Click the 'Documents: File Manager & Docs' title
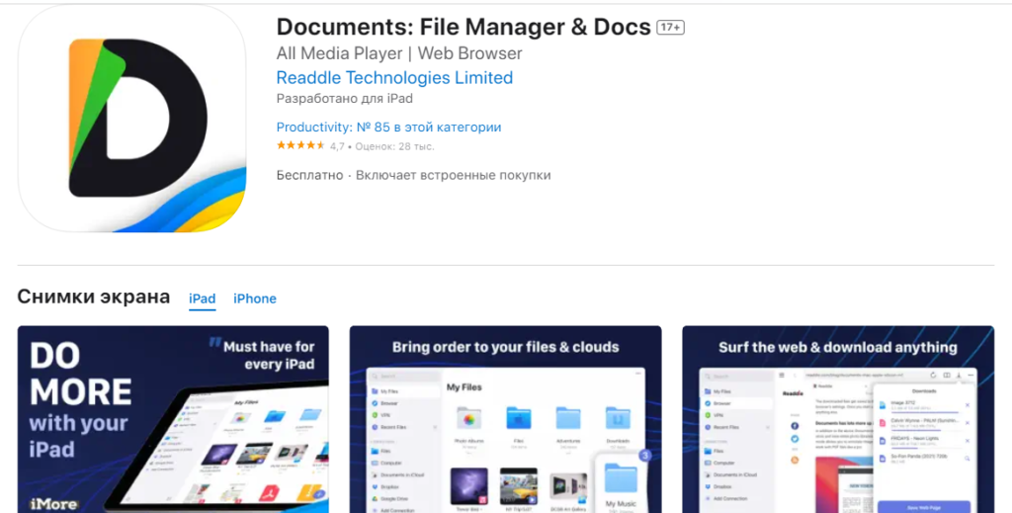This screenshot has width=1012, height=513. click(464, 27)
